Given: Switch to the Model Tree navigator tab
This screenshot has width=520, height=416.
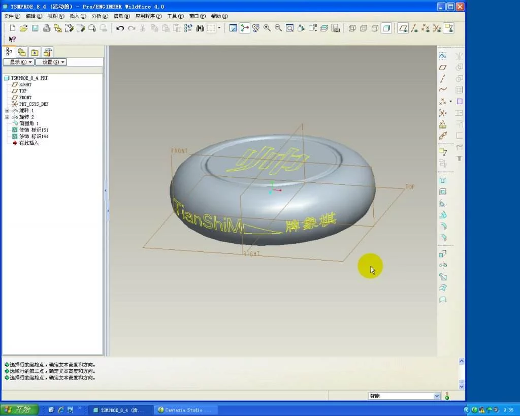Looking at the screenshot, I should click(x=9, y=52).
